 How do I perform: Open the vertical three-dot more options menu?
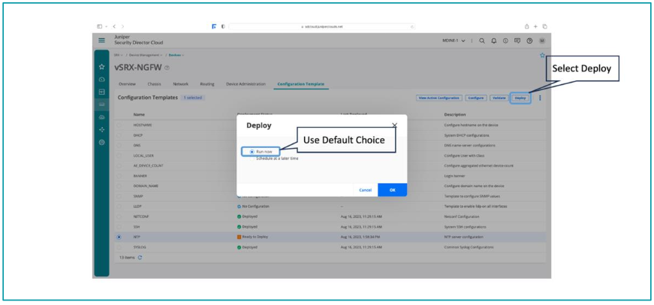[x=539, y=98]
